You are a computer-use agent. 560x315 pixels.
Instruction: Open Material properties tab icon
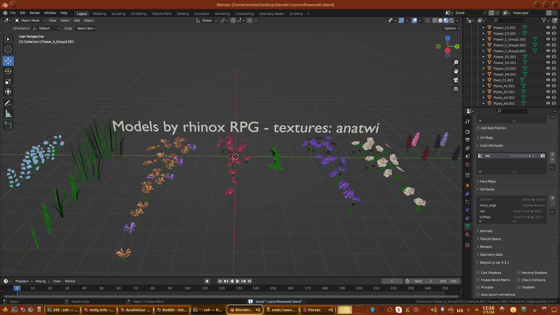(x=468, y=235)
